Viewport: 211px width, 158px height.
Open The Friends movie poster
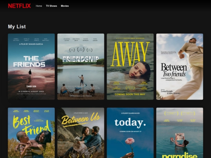tap(31, 67)
